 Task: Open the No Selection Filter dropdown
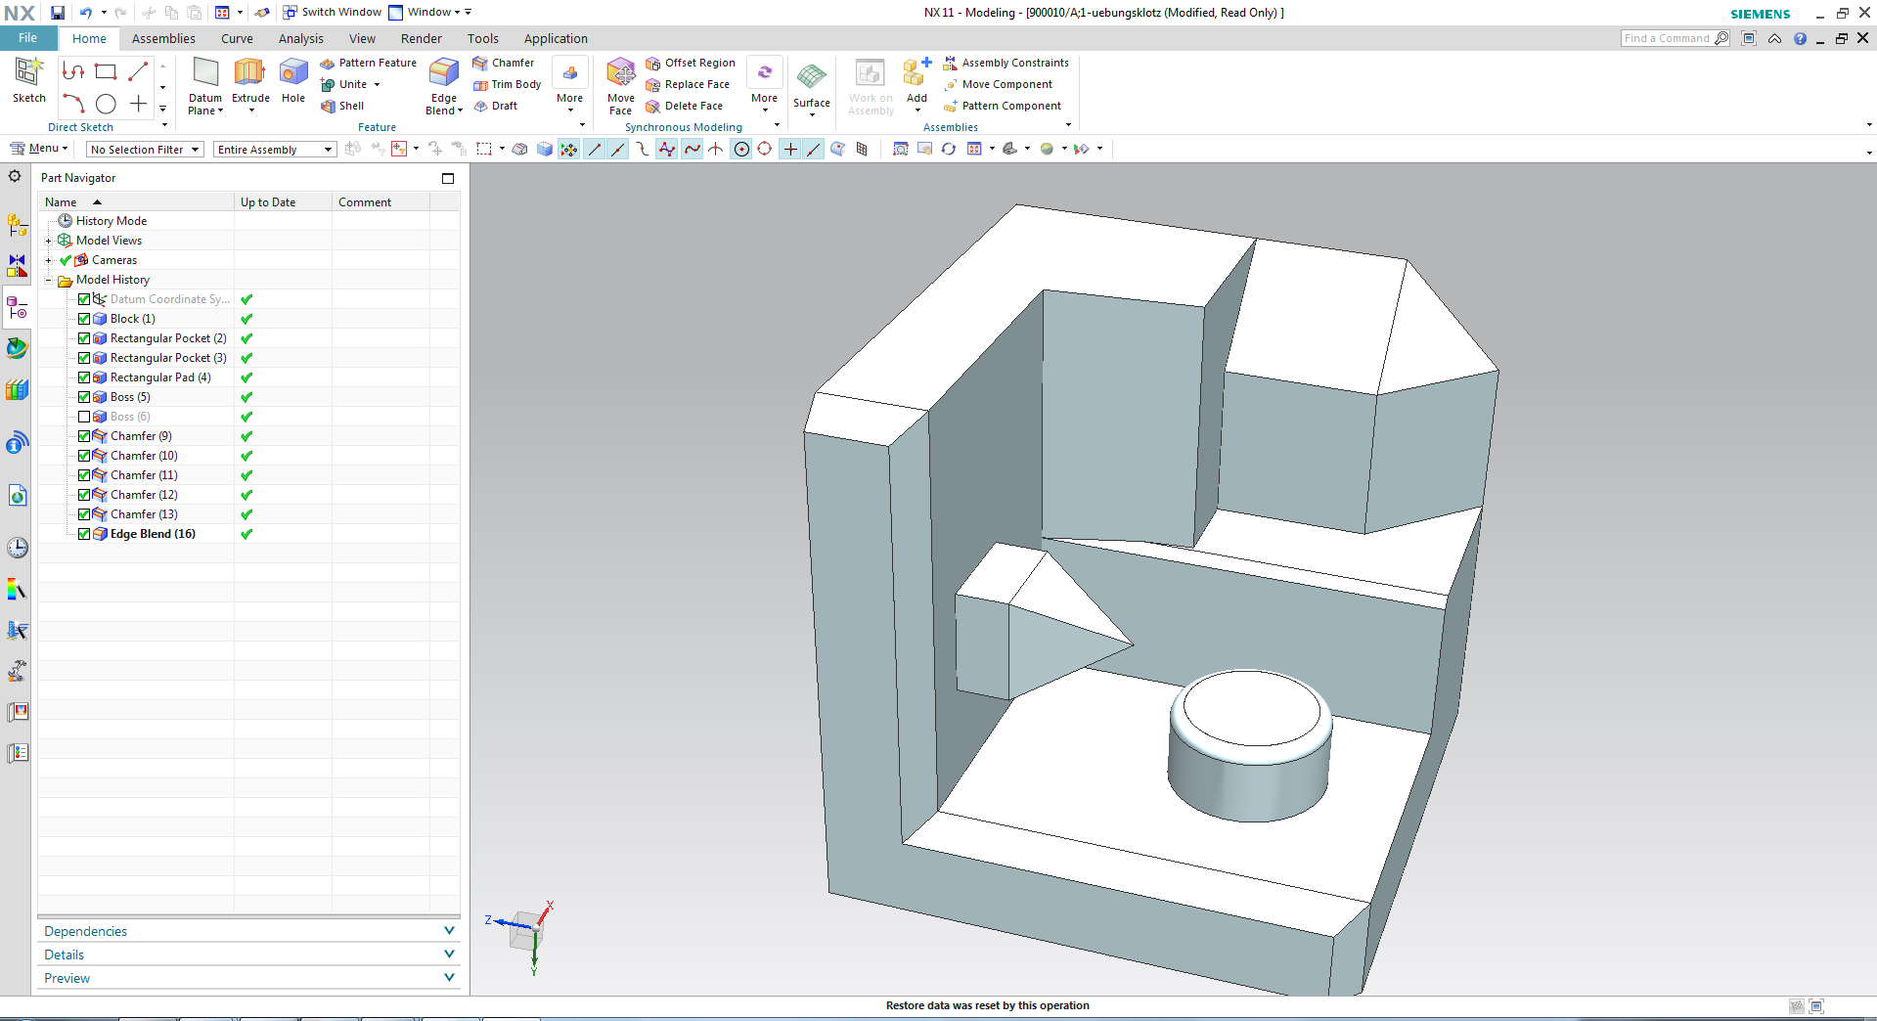pyautogui.click(x=145, y=150)
